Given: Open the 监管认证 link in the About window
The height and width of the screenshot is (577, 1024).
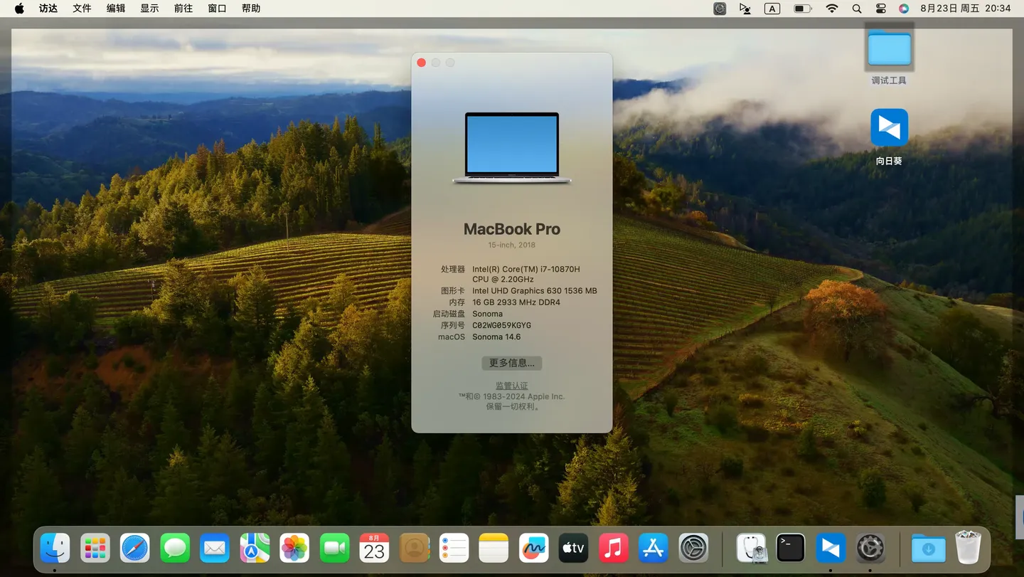Looking at the screenshot, I should [x=511, y=385].
